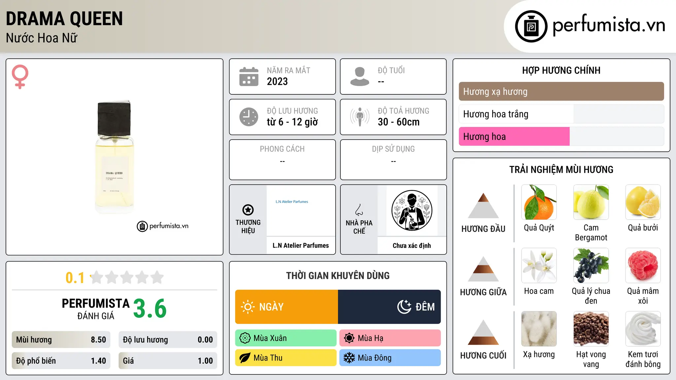The width and height of the screenshot is (676, 380).
Task: Click the star badge icon above Thương hiệu
Action: click(248, 210)
